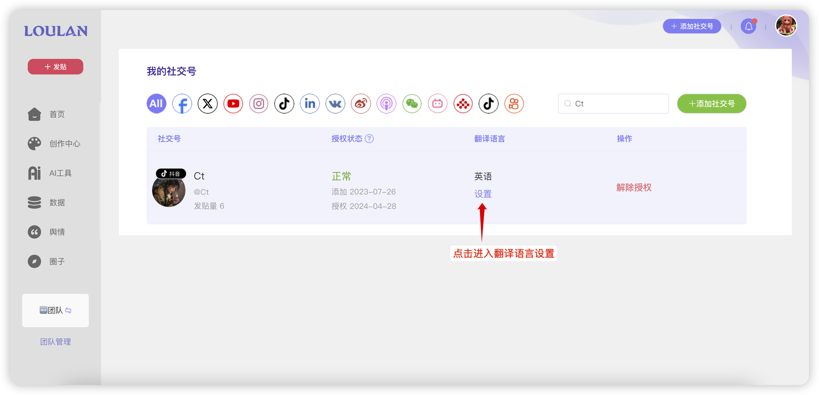Filter by the first TikTok icon after Instagram
Viewport: 819px width, 395px height.
[284, 104]
